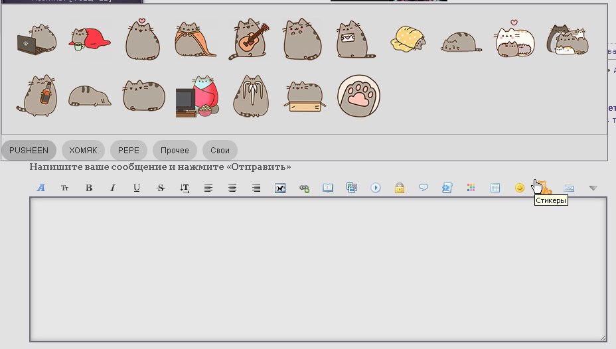
Task: Click the padlock hidden text icon
Action: [x=400, y=188]
